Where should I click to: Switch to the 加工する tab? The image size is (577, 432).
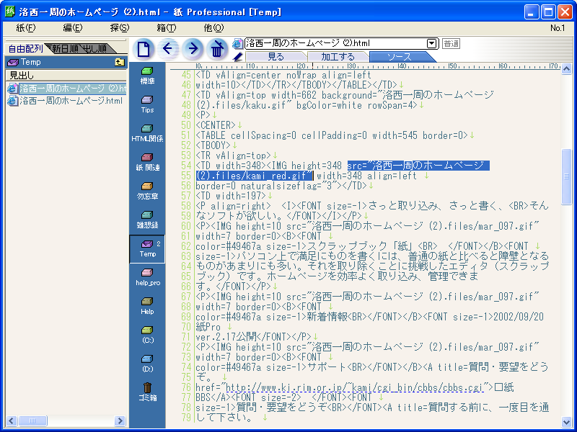pyautogui.click(x=338, y=56)
